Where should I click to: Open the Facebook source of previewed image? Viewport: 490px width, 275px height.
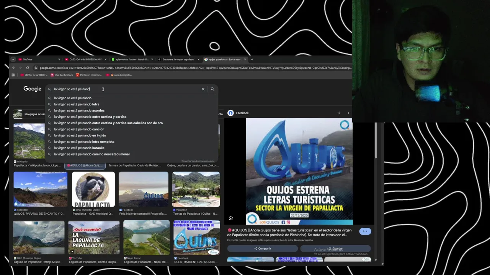[238, 113]
